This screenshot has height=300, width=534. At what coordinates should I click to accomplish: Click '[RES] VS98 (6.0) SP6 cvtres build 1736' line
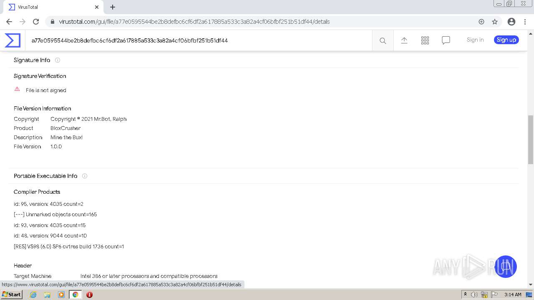pos(69,246)
